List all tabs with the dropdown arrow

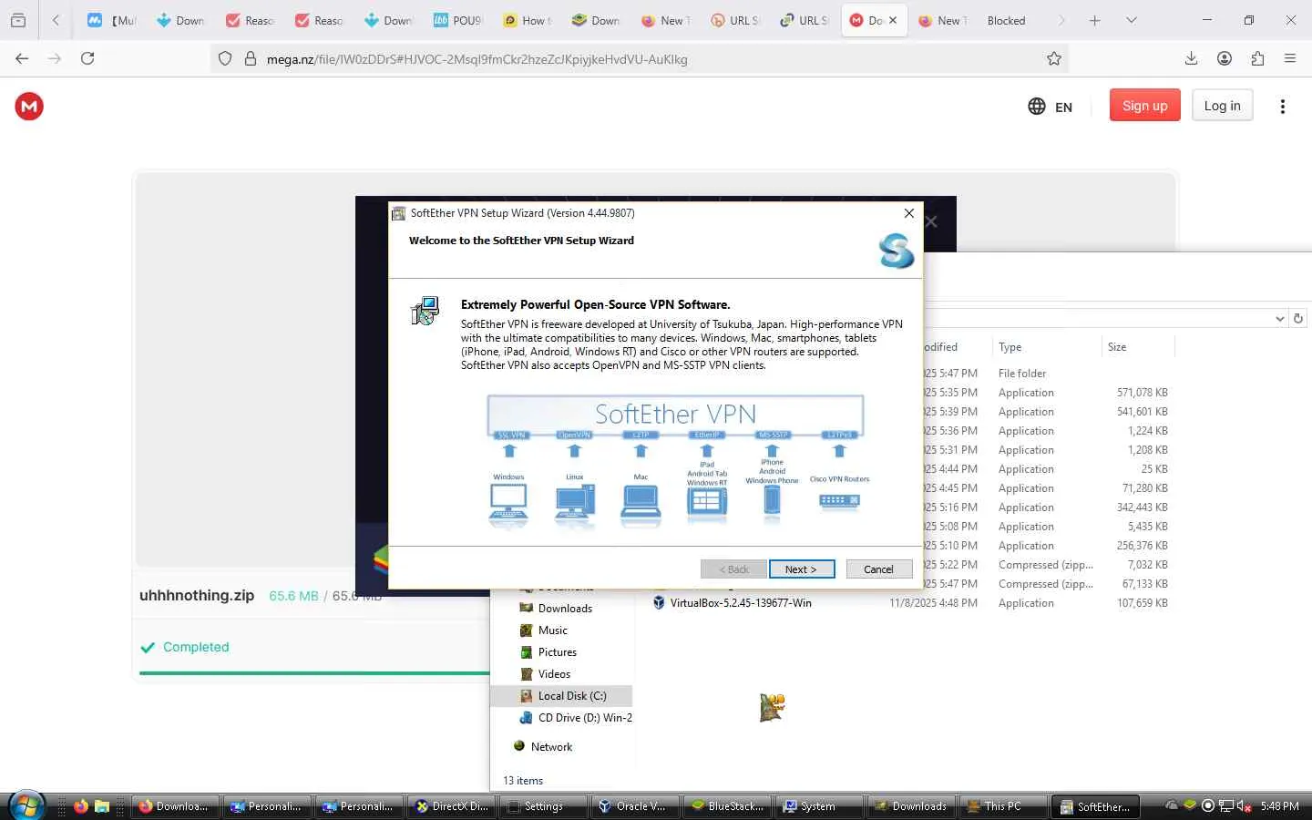pyautogui.click(x=1132, y=20)
